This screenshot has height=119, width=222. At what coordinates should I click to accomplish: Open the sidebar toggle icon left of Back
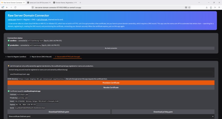click(3, 7)
